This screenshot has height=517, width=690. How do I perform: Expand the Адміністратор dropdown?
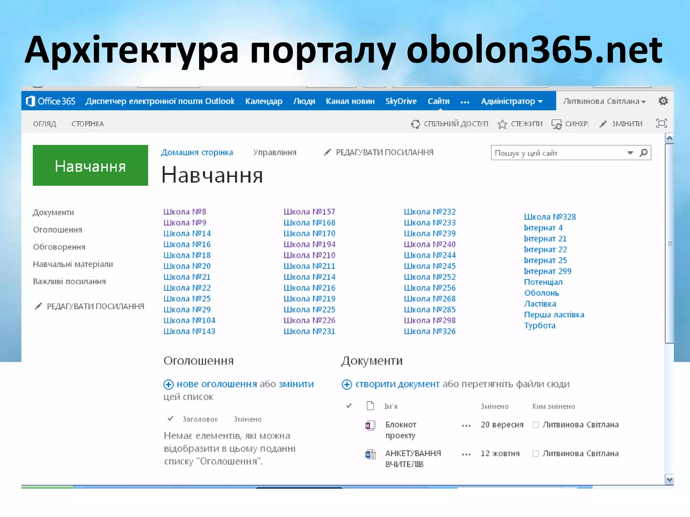click(512, 101)
